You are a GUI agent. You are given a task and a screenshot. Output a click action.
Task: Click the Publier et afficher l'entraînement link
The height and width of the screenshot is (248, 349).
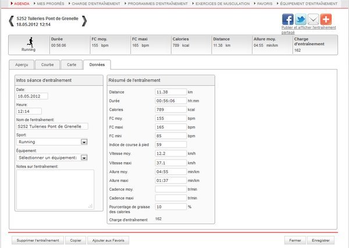click(308, 27)
